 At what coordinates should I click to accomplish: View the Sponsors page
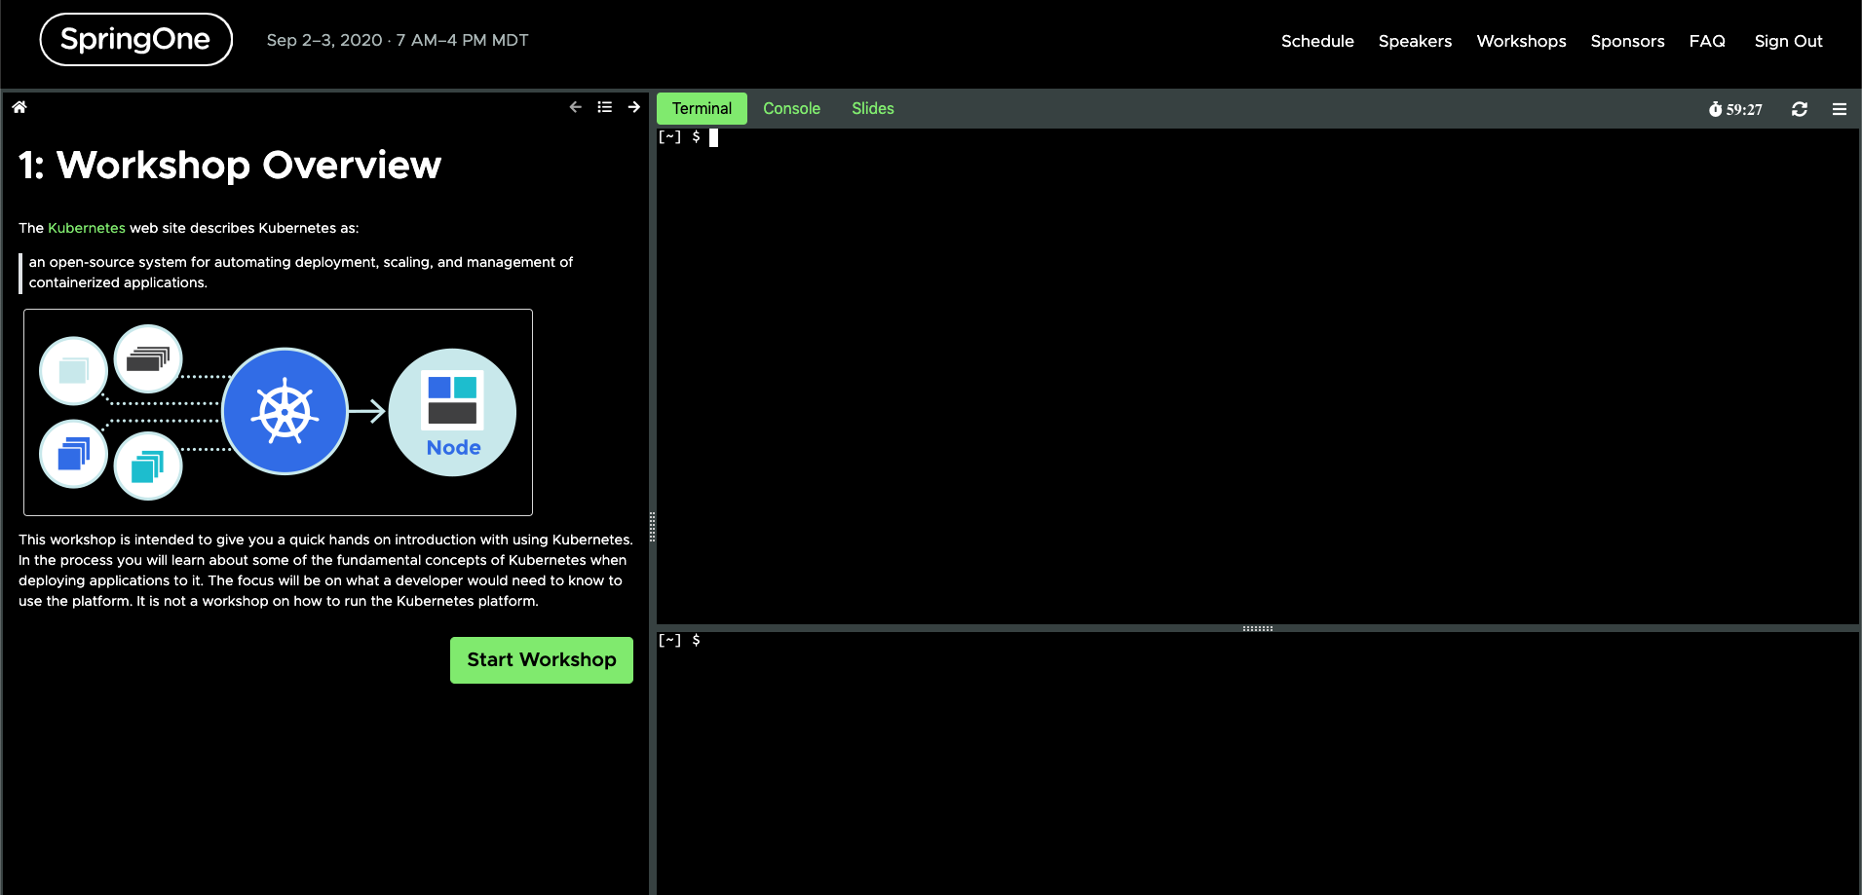coord(1627,41)
